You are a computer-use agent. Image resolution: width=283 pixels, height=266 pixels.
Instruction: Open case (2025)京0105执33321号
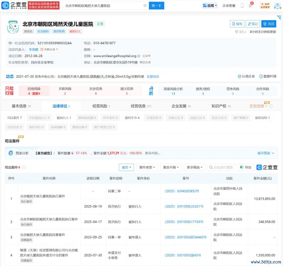184,206
